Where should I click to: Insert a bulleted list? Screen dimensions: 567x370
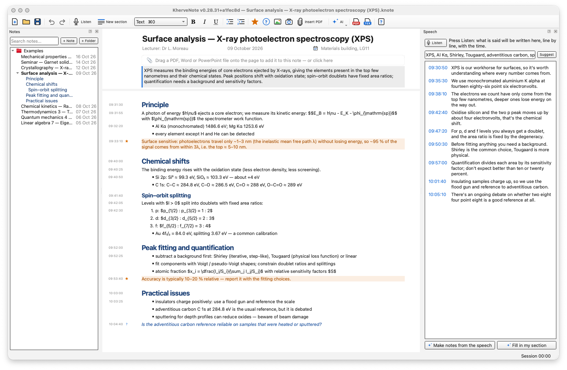(x=230, y=22)
